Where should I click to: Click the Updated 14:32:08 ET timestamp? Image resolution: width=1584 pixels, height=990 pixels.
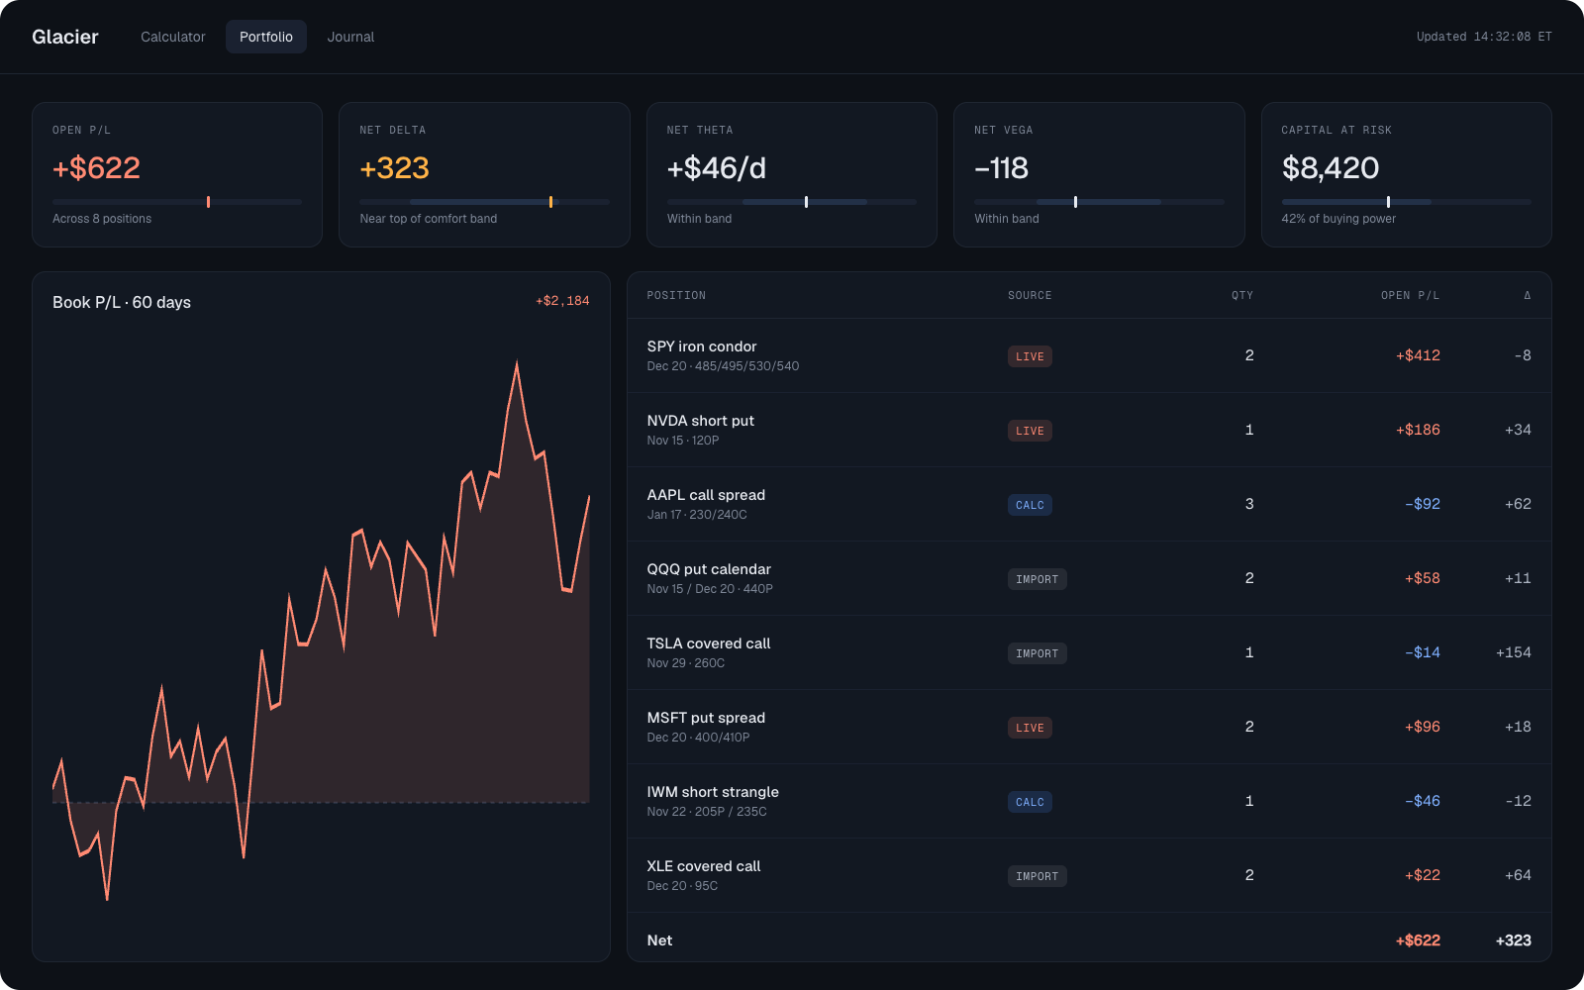tap(1484, 37)
